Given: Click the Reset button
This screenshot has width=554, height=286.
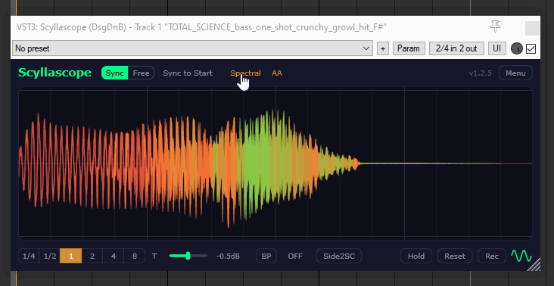Looking at the screenshot, I should (x=455, y=256).
